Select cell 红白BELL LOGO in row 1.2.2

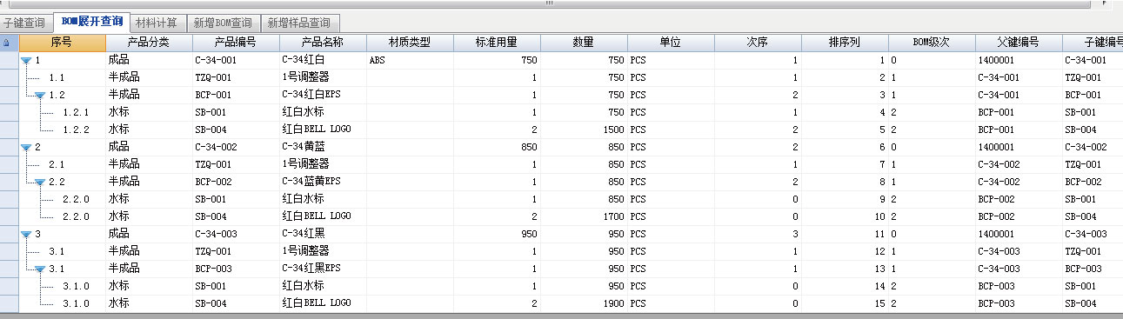pos(323,130)
